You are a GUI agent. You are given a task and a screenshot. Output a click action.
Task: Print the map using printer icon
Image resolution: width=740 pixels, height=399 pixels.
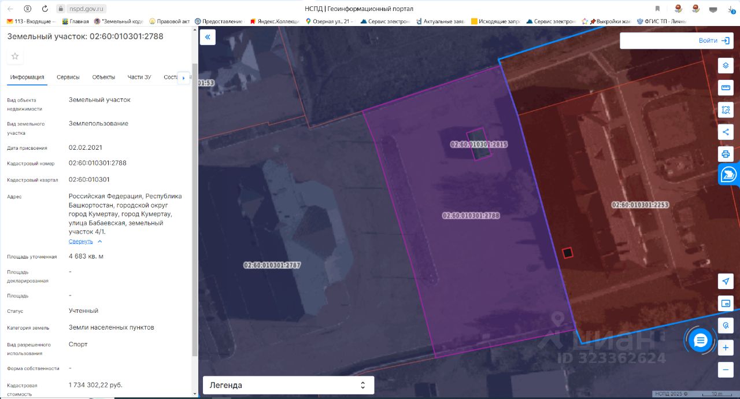tap(726, 154)
